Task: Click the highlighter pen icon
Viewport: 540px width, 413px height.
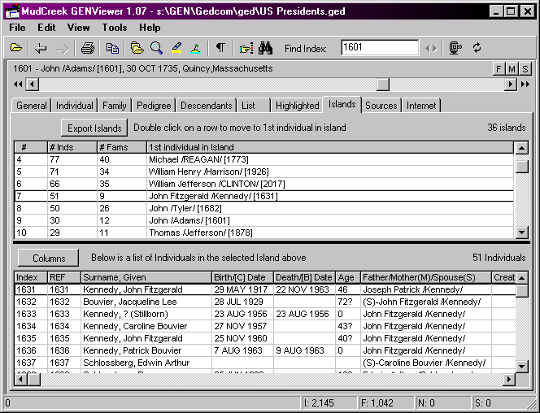Action: [176, 48]
